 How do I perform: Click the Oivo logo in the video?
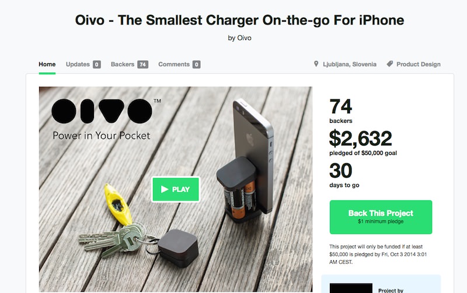(x=102, y=111)
